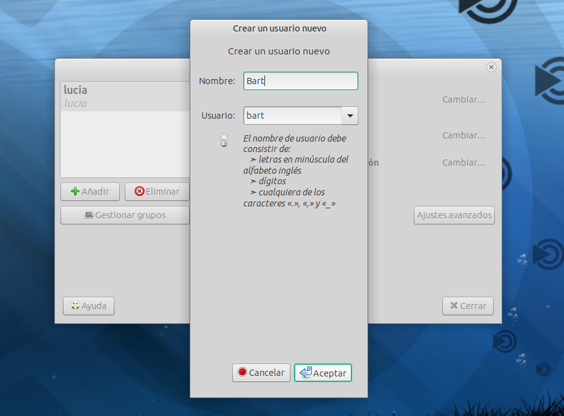Focus the Nombre text field containing Bart
This screenshot has width=564, height=416.
coord(300,81)
